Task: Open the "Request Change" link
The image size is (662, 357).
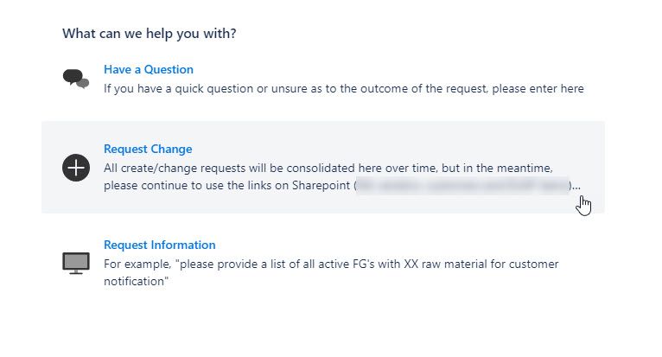Action: [148, 149]
